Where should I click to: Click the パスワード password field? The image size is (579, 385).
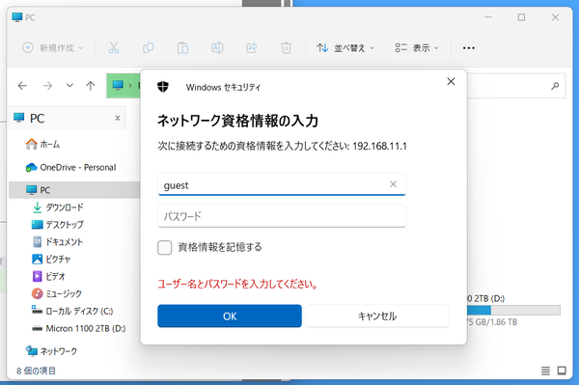coord(282,216)
